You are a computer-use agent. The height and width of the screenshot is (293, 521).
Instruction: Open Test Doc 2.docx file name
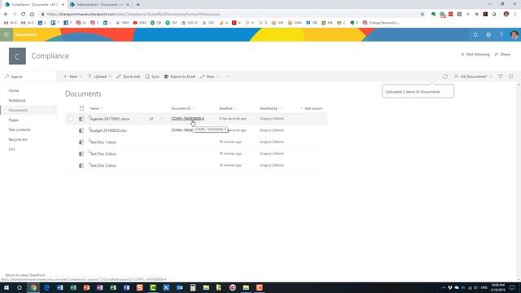coord(103,154)
